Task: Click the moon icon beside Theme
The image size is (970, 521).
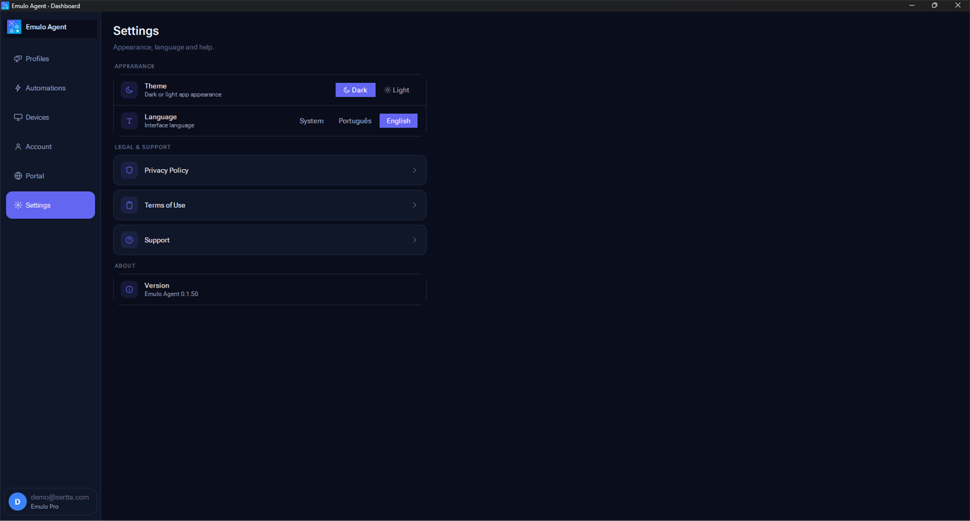Action: [x=129, y=90]
